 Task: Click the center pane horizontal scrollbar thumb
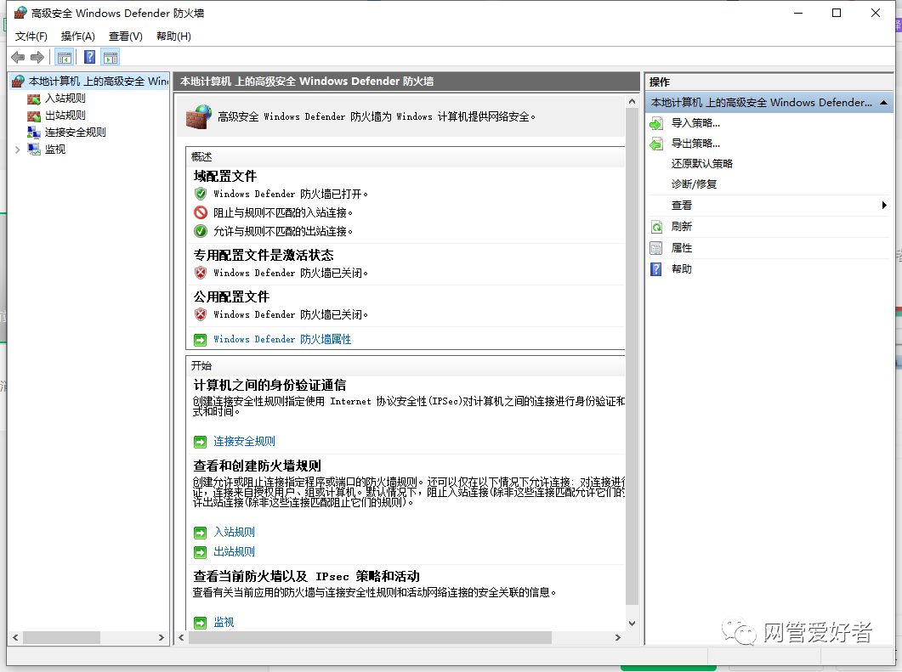pos(370,637)
